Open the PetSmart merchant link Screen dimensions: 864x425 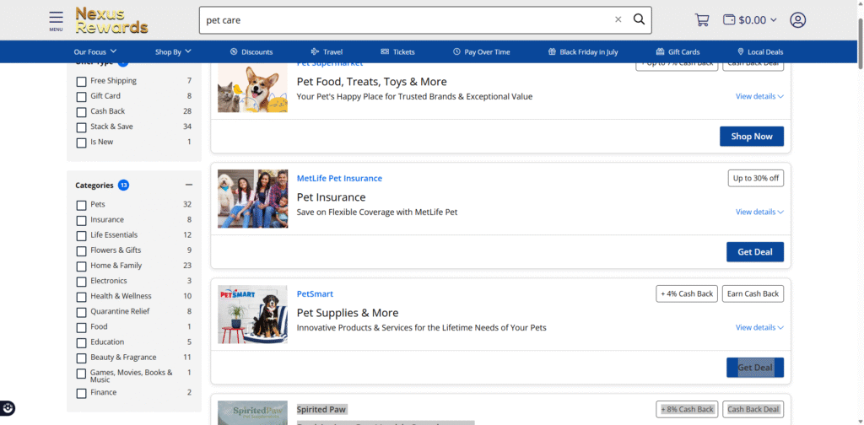pos(316,294)
